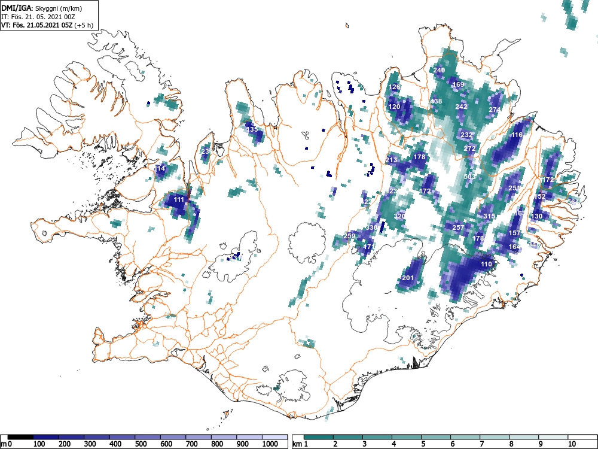
Task: Click the visibility value 111 on the map
Action: [179, 199]
